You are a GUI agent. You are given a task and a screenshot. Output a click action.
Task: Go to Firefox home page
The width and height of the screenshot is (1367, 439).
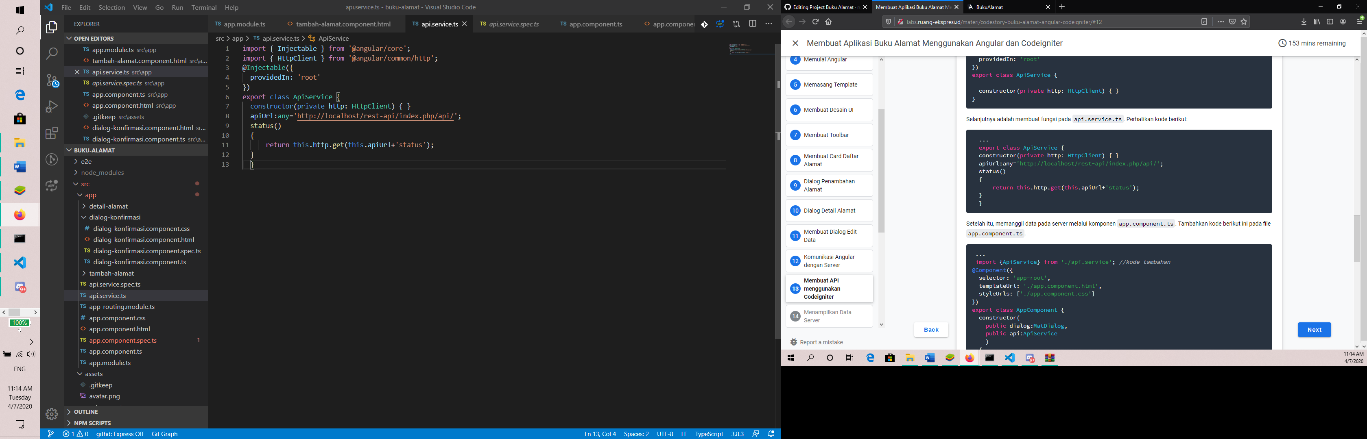[x=828, y=22]
